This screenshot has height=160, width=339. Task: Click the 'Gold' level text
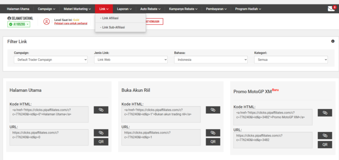tap(76, 20)
